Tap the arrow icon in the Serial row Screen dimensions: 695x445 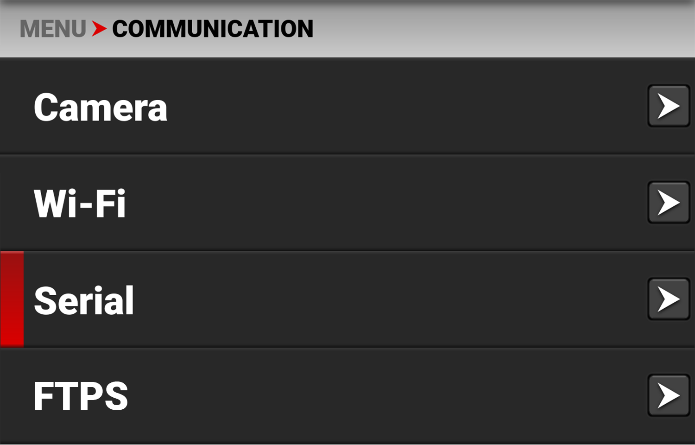point(668,299)
